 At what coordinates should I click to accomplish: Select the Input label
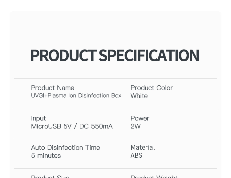tap(38, 119)
